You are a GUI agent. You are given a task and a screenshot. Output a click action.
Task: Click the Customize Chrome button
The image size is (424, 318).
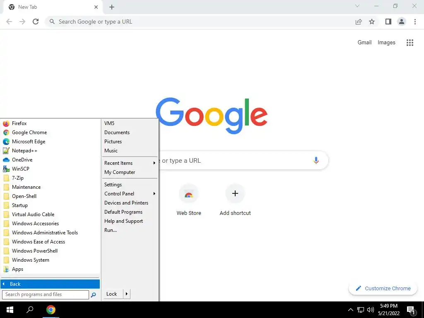click(383, 289)
